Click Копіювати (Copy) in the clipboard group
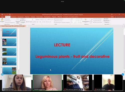The image size is (125, 92). [8, 21]
